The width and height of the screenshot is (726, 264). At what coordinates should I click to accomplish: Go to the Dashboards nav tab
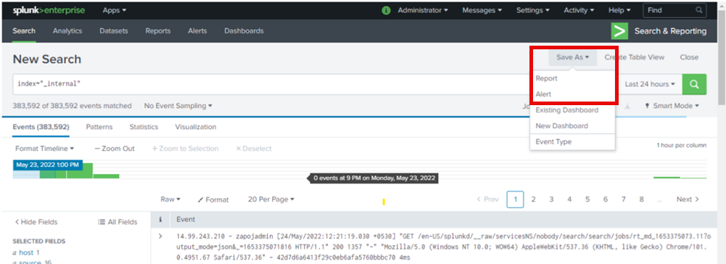coord(244,31)
